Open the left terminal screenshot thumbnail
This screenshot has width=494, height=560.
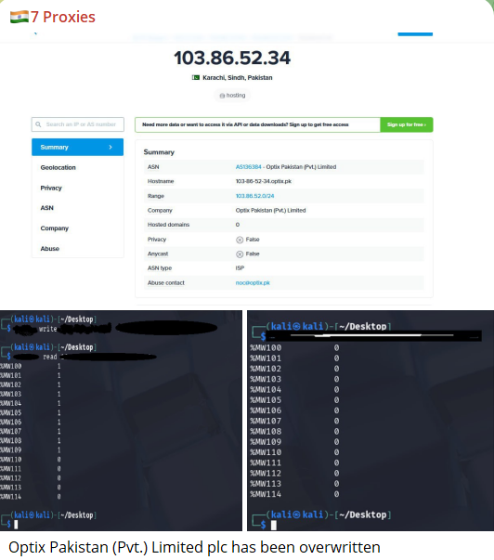(x=121, y=421)
